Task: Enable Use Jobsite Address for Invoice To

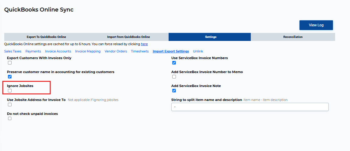Action: pyautogui.click(x=10, y=105)
